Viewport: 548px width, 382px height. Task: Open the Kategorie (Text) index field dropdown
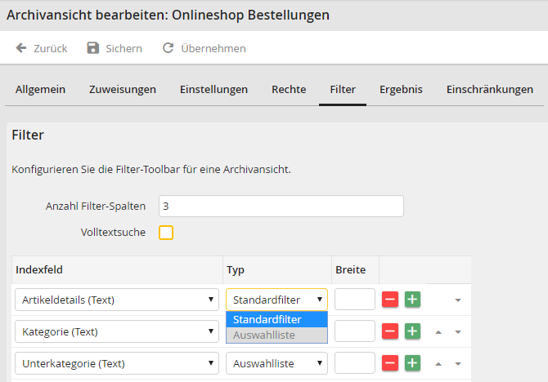coord(116,331)
